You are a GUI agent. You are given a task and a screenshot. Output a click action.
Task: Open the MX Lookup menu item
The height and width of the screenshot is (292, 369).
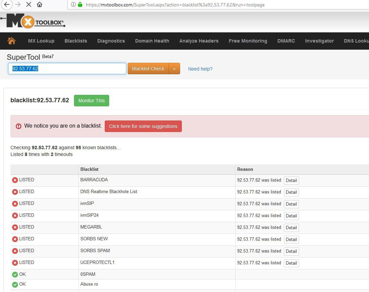click(x=41, y=41)
